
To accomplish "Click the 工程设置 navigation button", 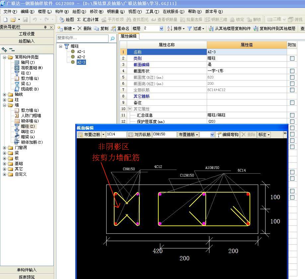I will 27,34.
